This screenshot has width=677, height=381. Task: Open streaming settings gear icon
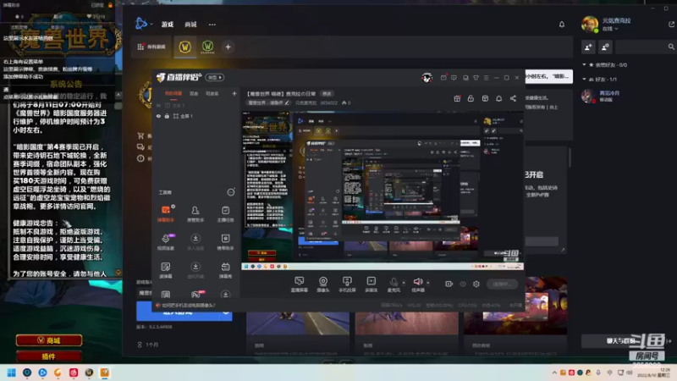pos(476,284)
